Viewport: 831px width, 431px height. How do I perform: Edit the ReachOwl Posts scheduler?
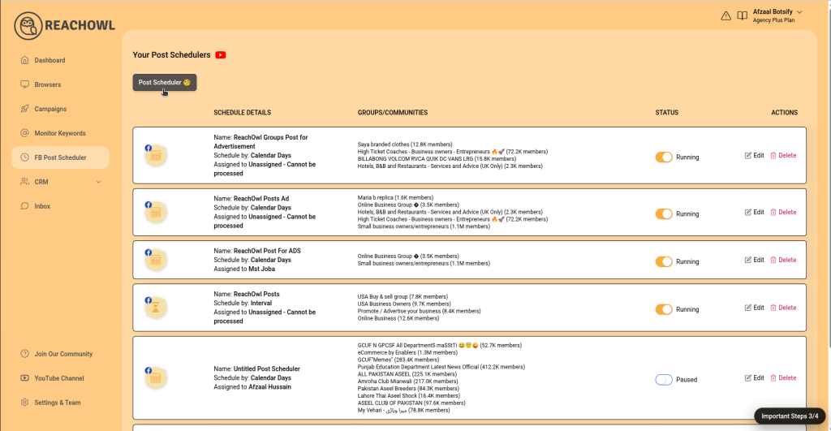point(754,308)
